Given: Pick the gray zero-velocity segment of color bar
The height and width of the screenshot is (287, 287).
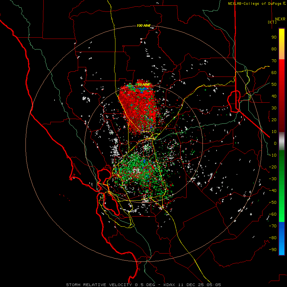Looking at the screenshot, I should (x=282, y=141).
